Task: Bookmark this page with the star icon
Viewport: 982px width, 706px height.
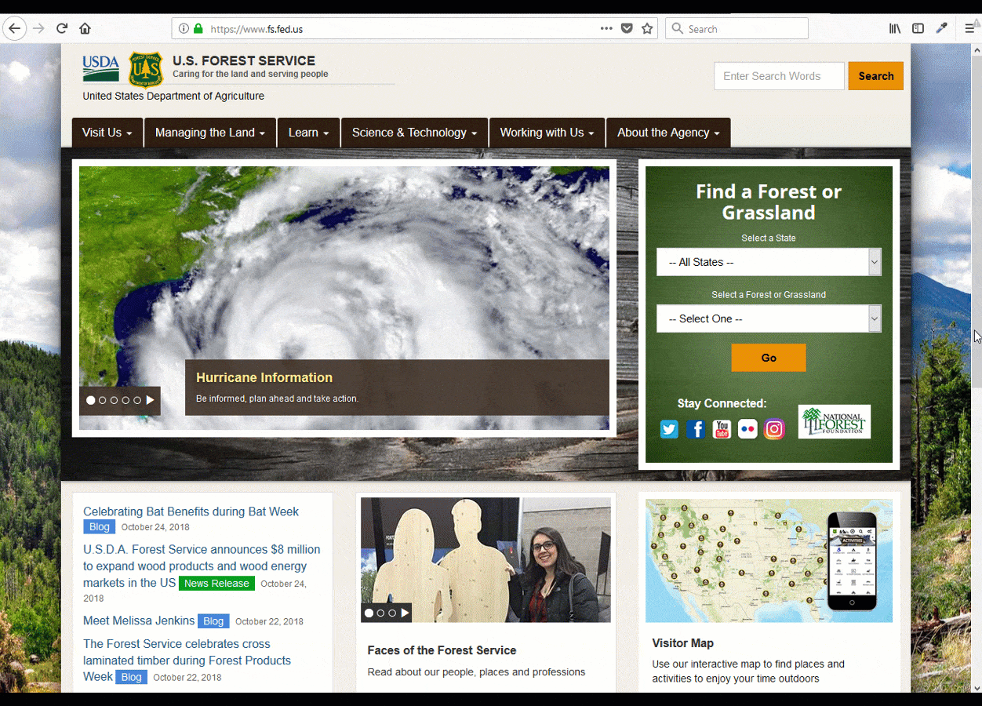Action: pyautogui.click(x=647, y=29)
